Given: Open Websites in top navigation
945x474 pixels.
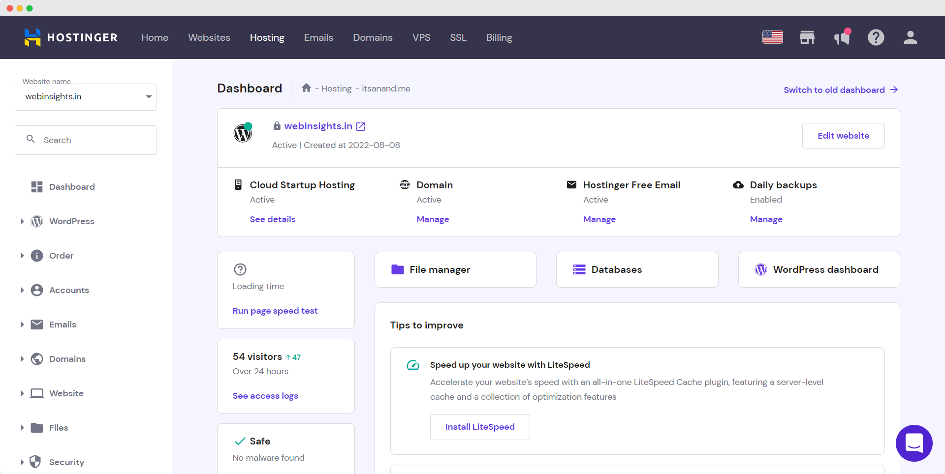Looking at the screenshot, I should [x=209, y=37].
